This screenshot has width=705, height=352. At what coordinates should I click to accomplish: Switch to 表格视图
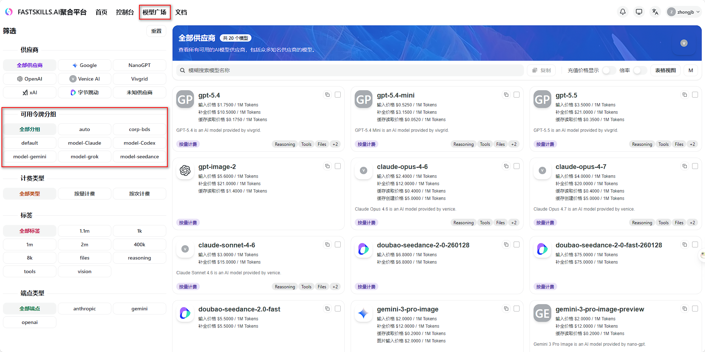click(x=666, y=70)
